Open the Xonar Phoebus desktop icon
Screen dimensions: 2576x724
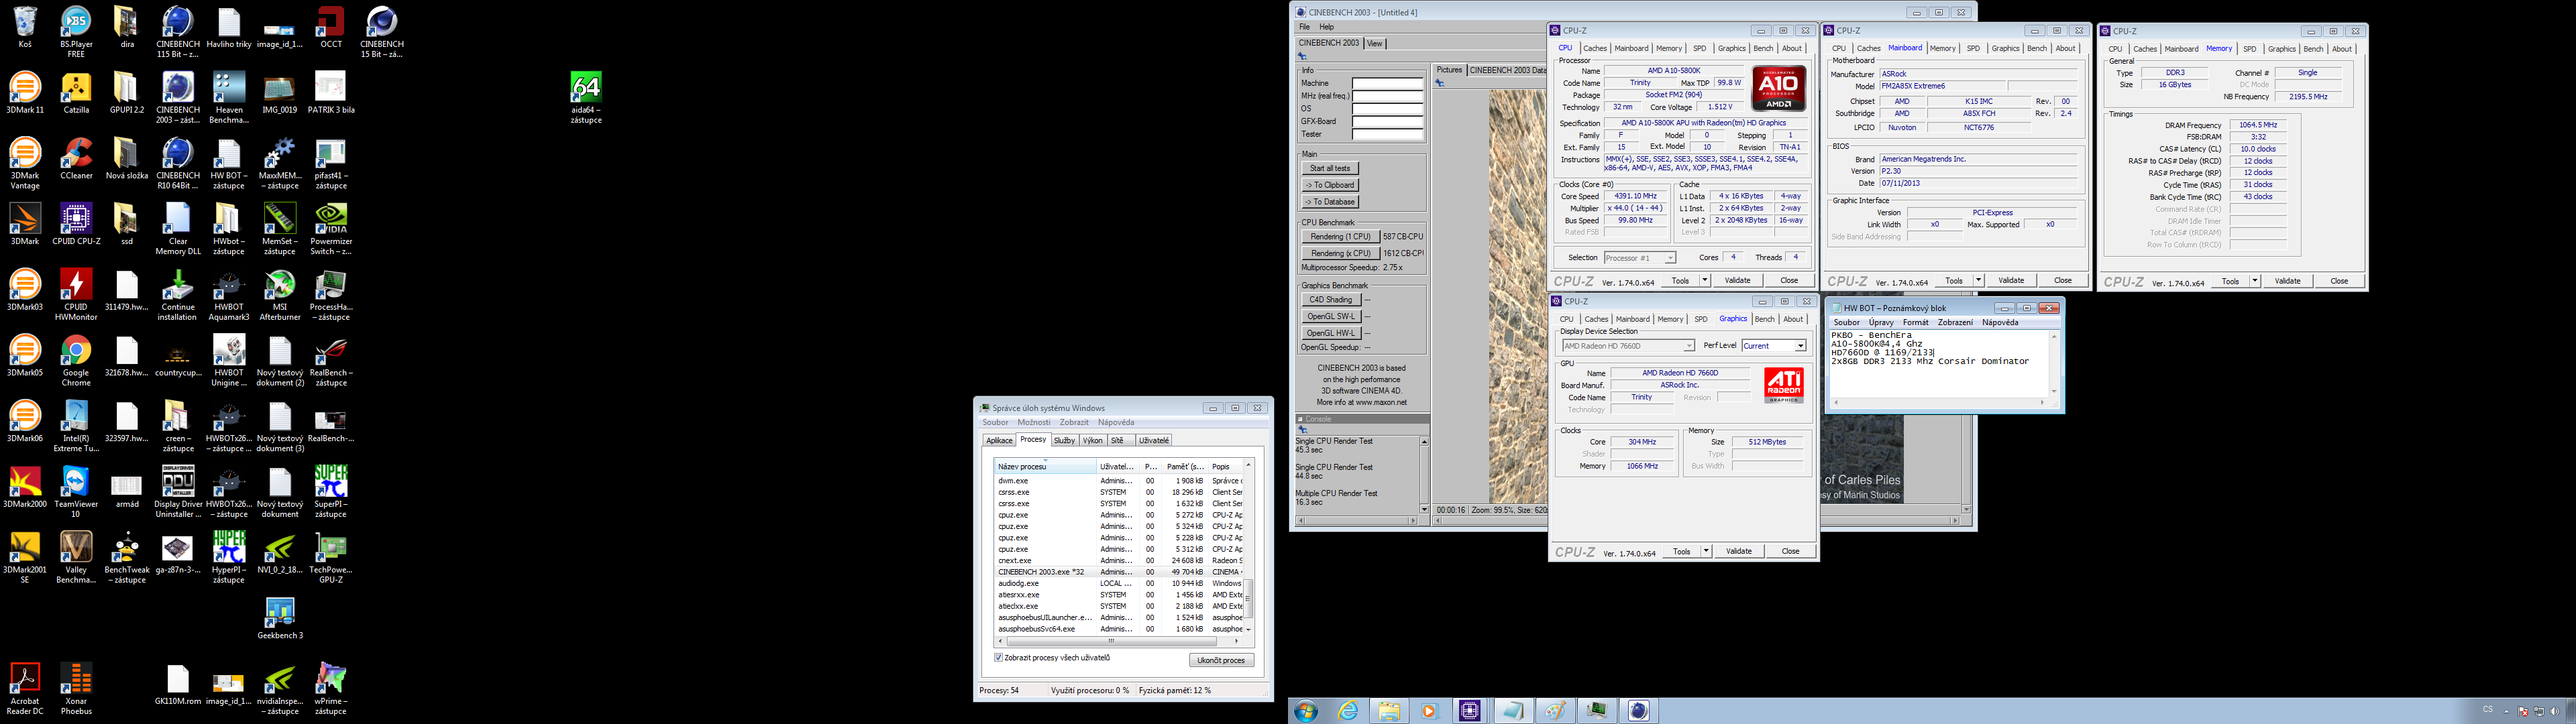[76, 689]
